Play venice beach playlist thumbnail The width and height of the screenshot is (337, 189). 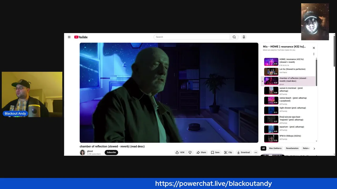click(271, 101)
